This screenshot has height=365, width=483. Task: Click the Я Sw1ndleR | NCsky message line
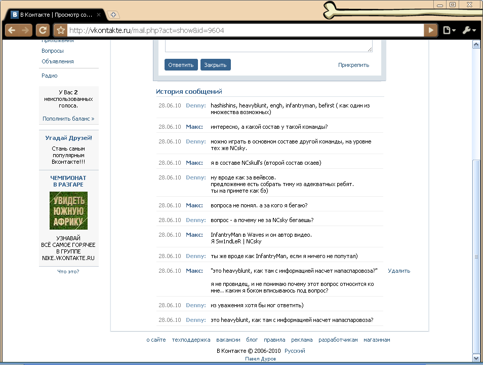pyautogui.click(x=236, y=241)
